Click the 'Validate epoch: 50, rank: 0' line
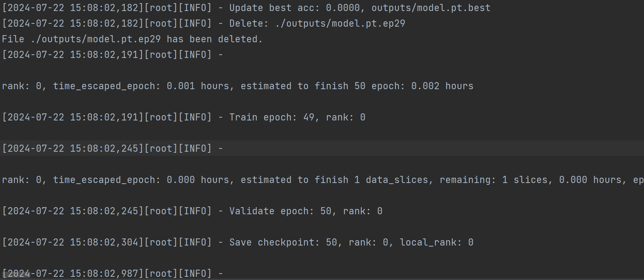Image resolution: width=644 pixels, height=280 pixels. click(x=306, y=211)
